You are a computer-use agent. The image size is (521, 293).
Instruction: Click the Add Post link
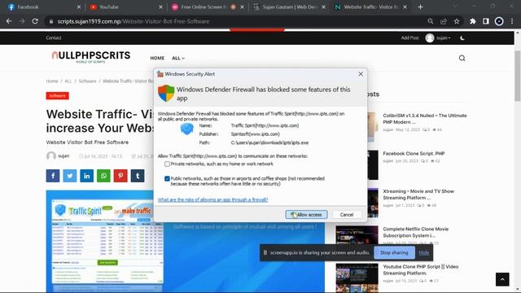tap(409, 38)
